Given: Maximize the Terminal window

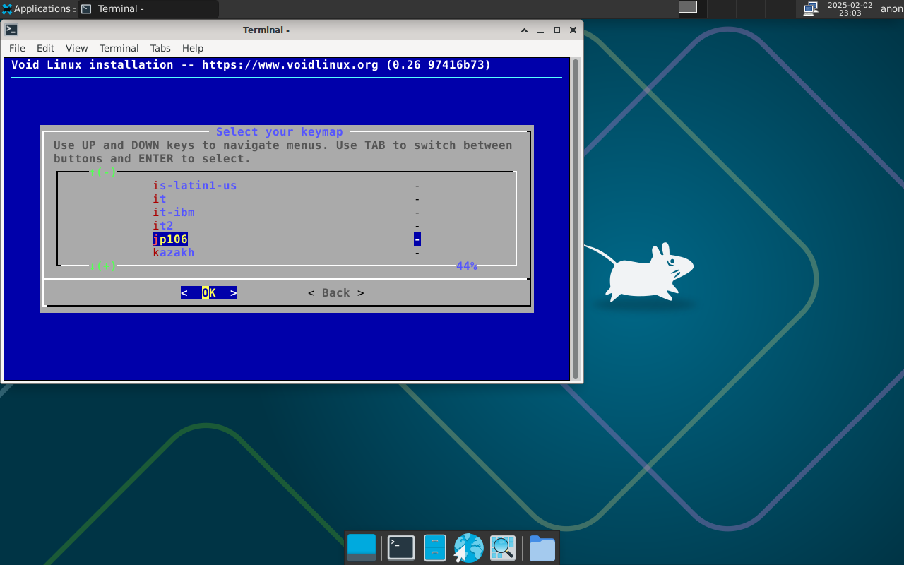Looking at the screenshot, I should 557,30.
